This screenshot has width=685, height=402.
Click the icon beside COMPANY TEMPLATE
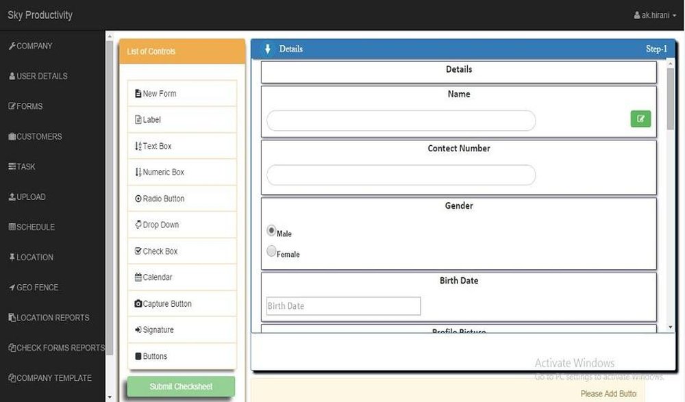(12, 378)
